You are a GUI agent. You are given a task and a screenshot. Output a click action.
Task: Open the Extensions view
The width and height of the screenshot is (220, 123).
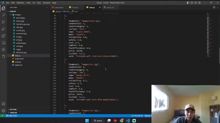click(3, 36)
